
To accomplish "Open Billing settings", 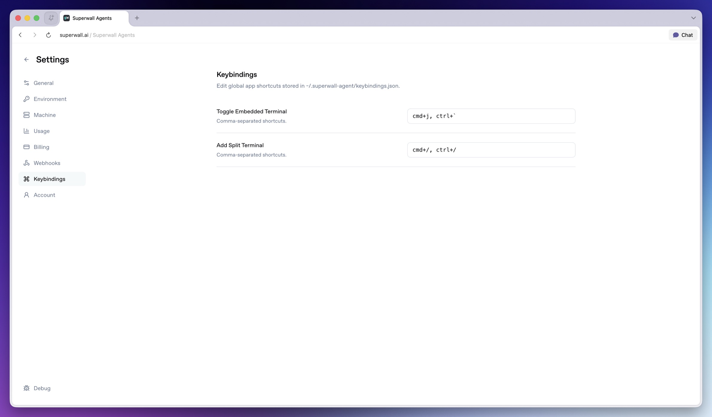I will click(x=52, y=147).
